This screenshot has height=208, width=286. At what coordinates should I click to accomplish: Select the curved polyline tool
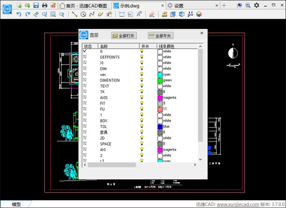(x=92, y=14)
